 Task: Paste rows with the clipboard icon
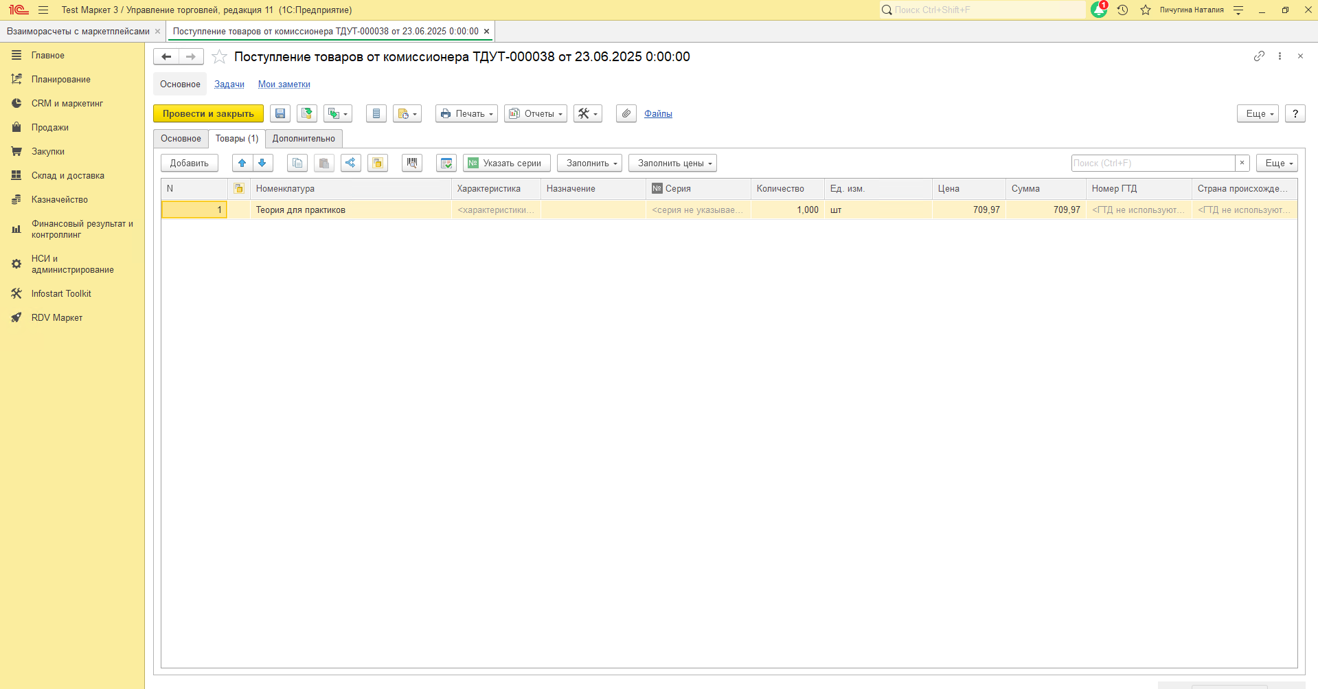click(x=324, y=163)
